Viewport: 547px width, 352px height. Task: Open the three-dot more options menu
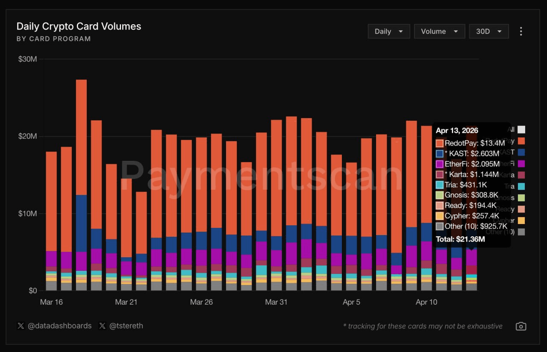[521, 31]
